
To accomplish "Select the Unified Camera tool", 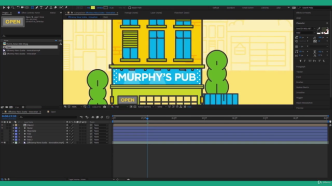I will (22, 8).
